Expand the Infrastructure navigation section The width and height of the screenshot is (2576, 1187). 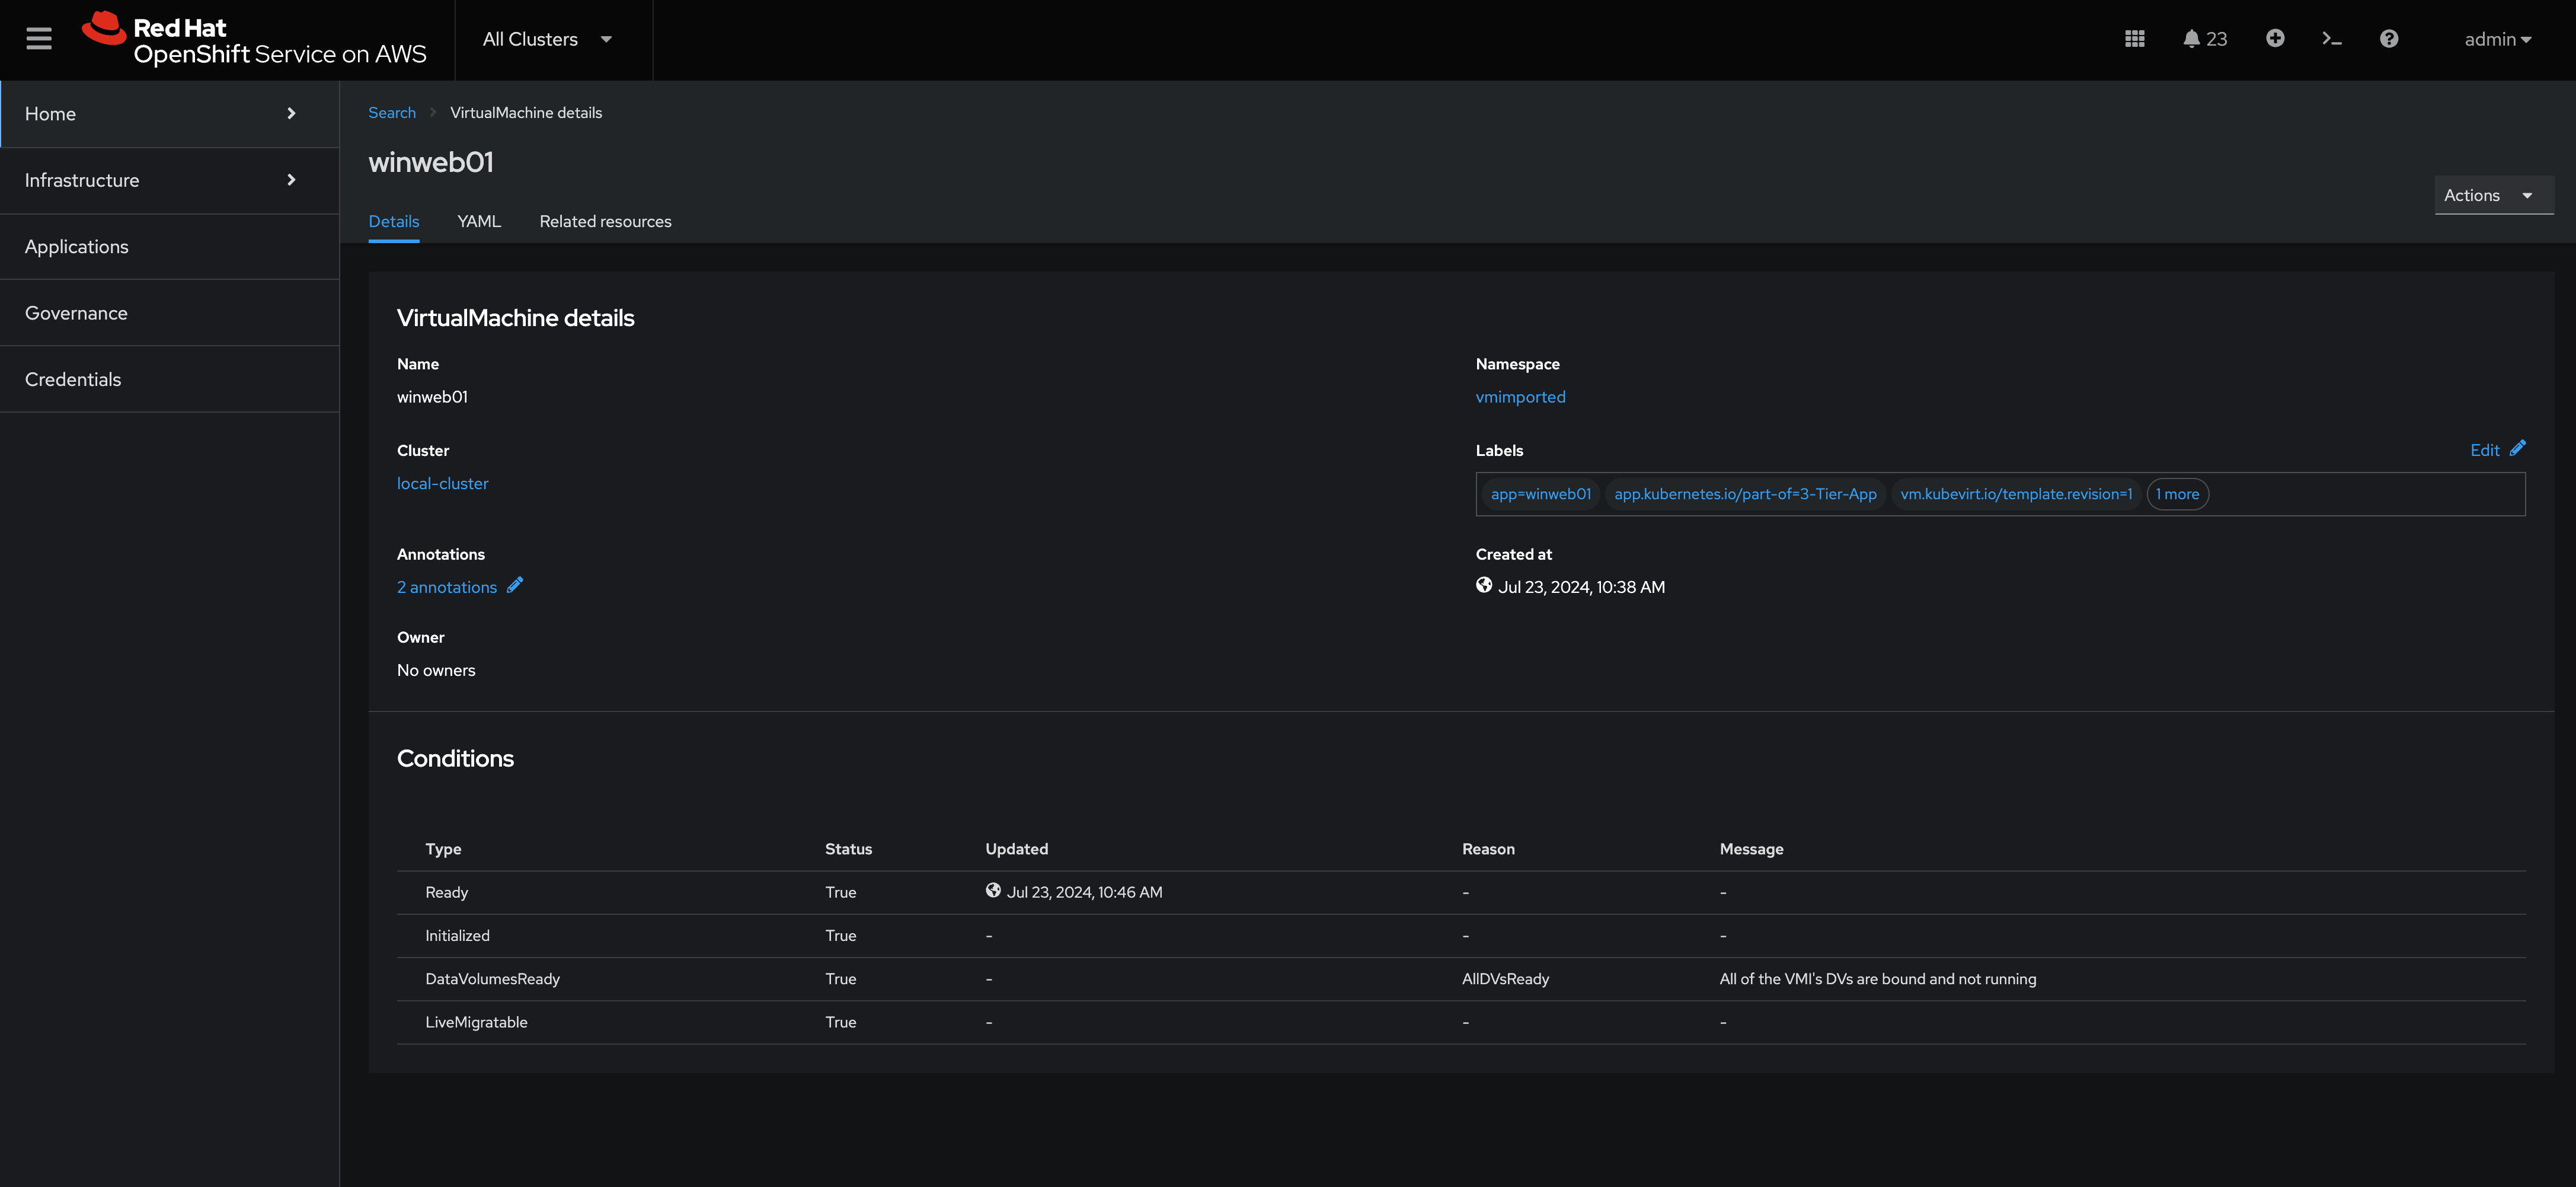[x=170, y=180]
